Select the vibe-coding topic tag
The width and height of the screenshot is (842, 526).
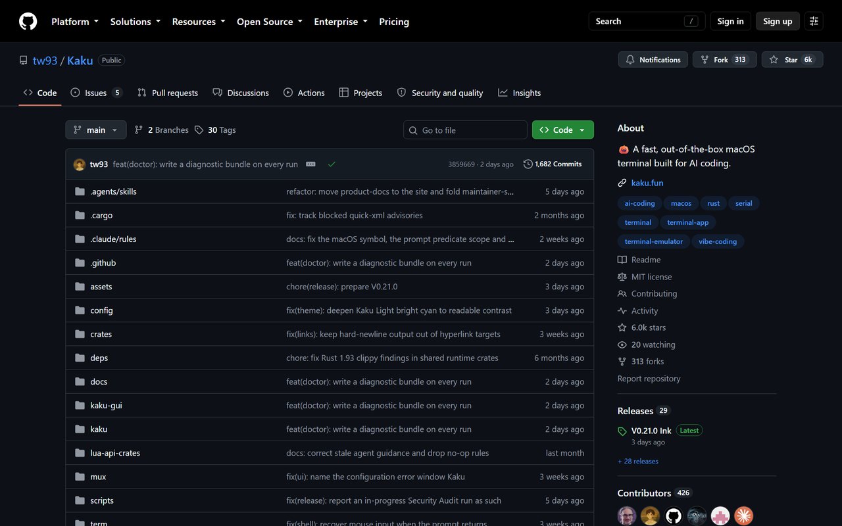click(x=718, y=241)
